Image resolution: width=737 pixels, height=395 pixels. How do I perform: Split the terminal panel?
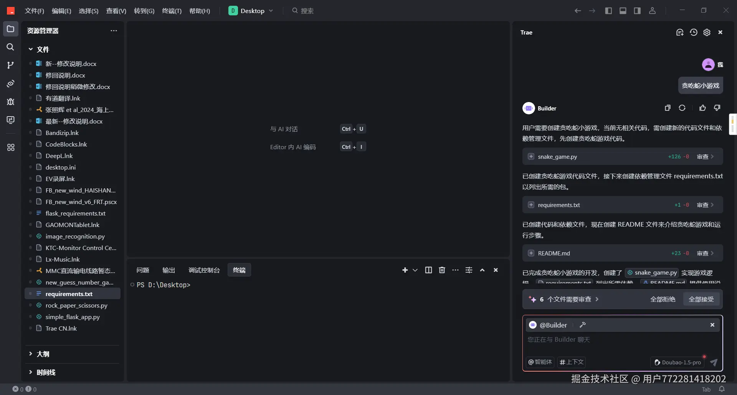[x=428, y=270]
